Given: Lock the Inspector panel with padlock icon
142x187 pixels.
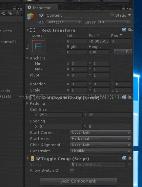Looking at the screenshot, I should (x=124, y=8).
